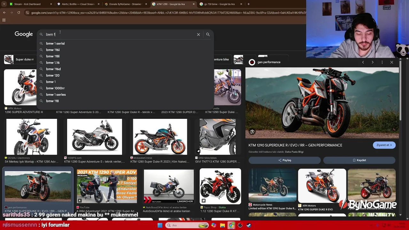Select suggestion bmw 1 series
Image resolution: width=409 pixels, height=230 pixels.
tap(125, 95)
